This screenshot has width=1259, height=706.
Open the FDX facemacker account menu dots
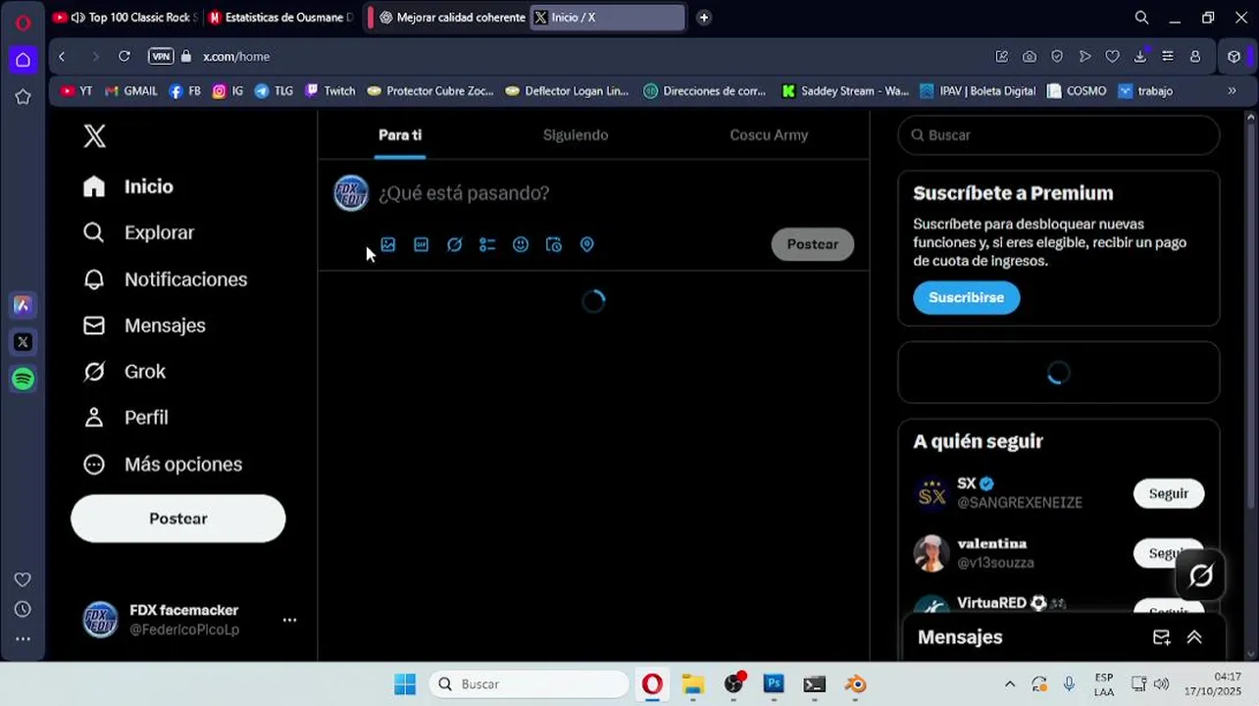point(289,620)
